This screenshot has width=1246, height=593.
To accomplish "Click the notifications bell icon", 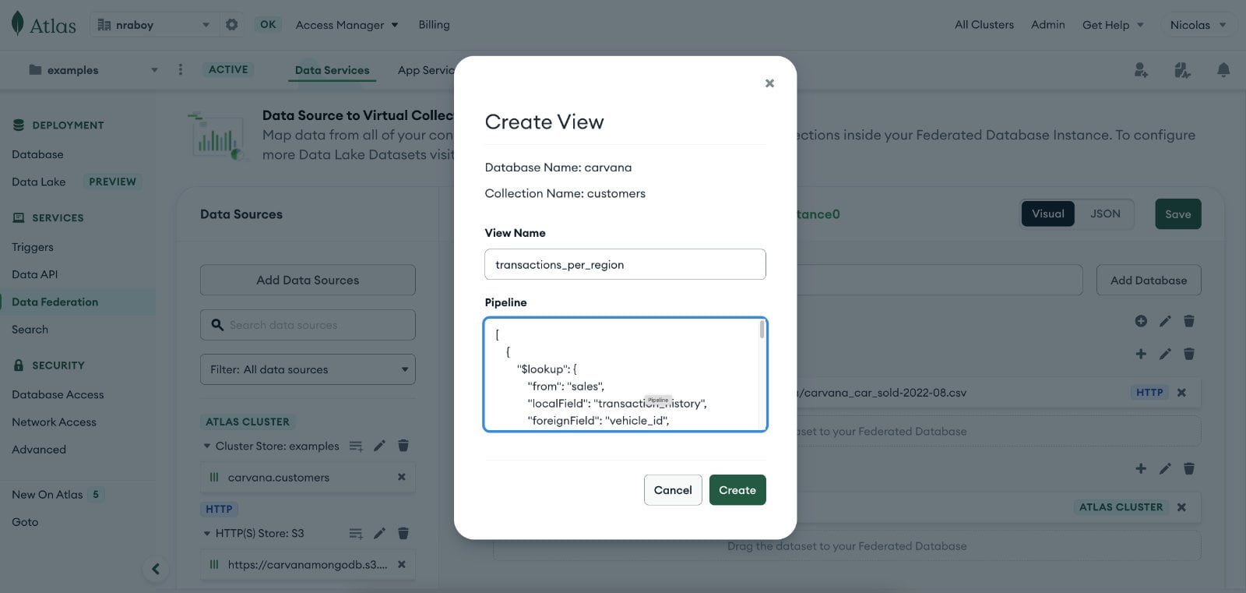I will (x=1223, y=70).
